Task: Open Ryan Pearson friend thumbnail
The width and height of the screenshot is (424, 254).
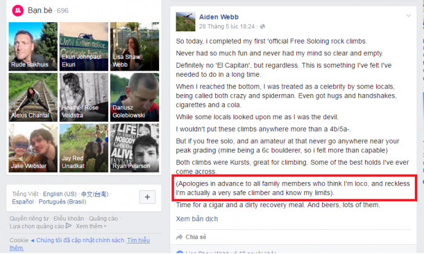Action: (135, 148)
